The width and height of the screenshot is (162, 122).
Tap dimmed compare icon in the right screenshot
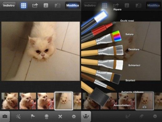pos(139,5)
